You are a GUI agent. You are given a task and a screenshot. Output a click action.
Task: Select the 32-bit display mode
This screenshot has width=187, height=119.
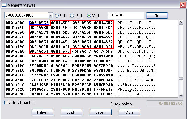coord(89,15)
